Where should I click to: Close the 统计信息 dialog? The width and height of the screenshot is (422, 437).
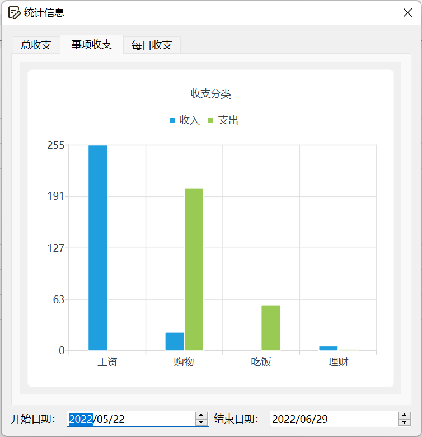407,12
